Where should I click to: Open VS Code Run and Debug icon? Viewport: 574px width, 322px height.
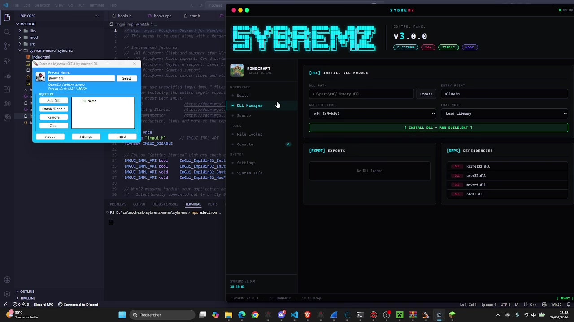point(7,60)
